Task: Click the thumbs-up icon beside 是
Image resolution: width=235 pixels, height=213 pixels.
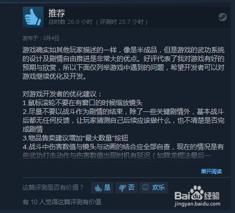Action: pos(98,188)
